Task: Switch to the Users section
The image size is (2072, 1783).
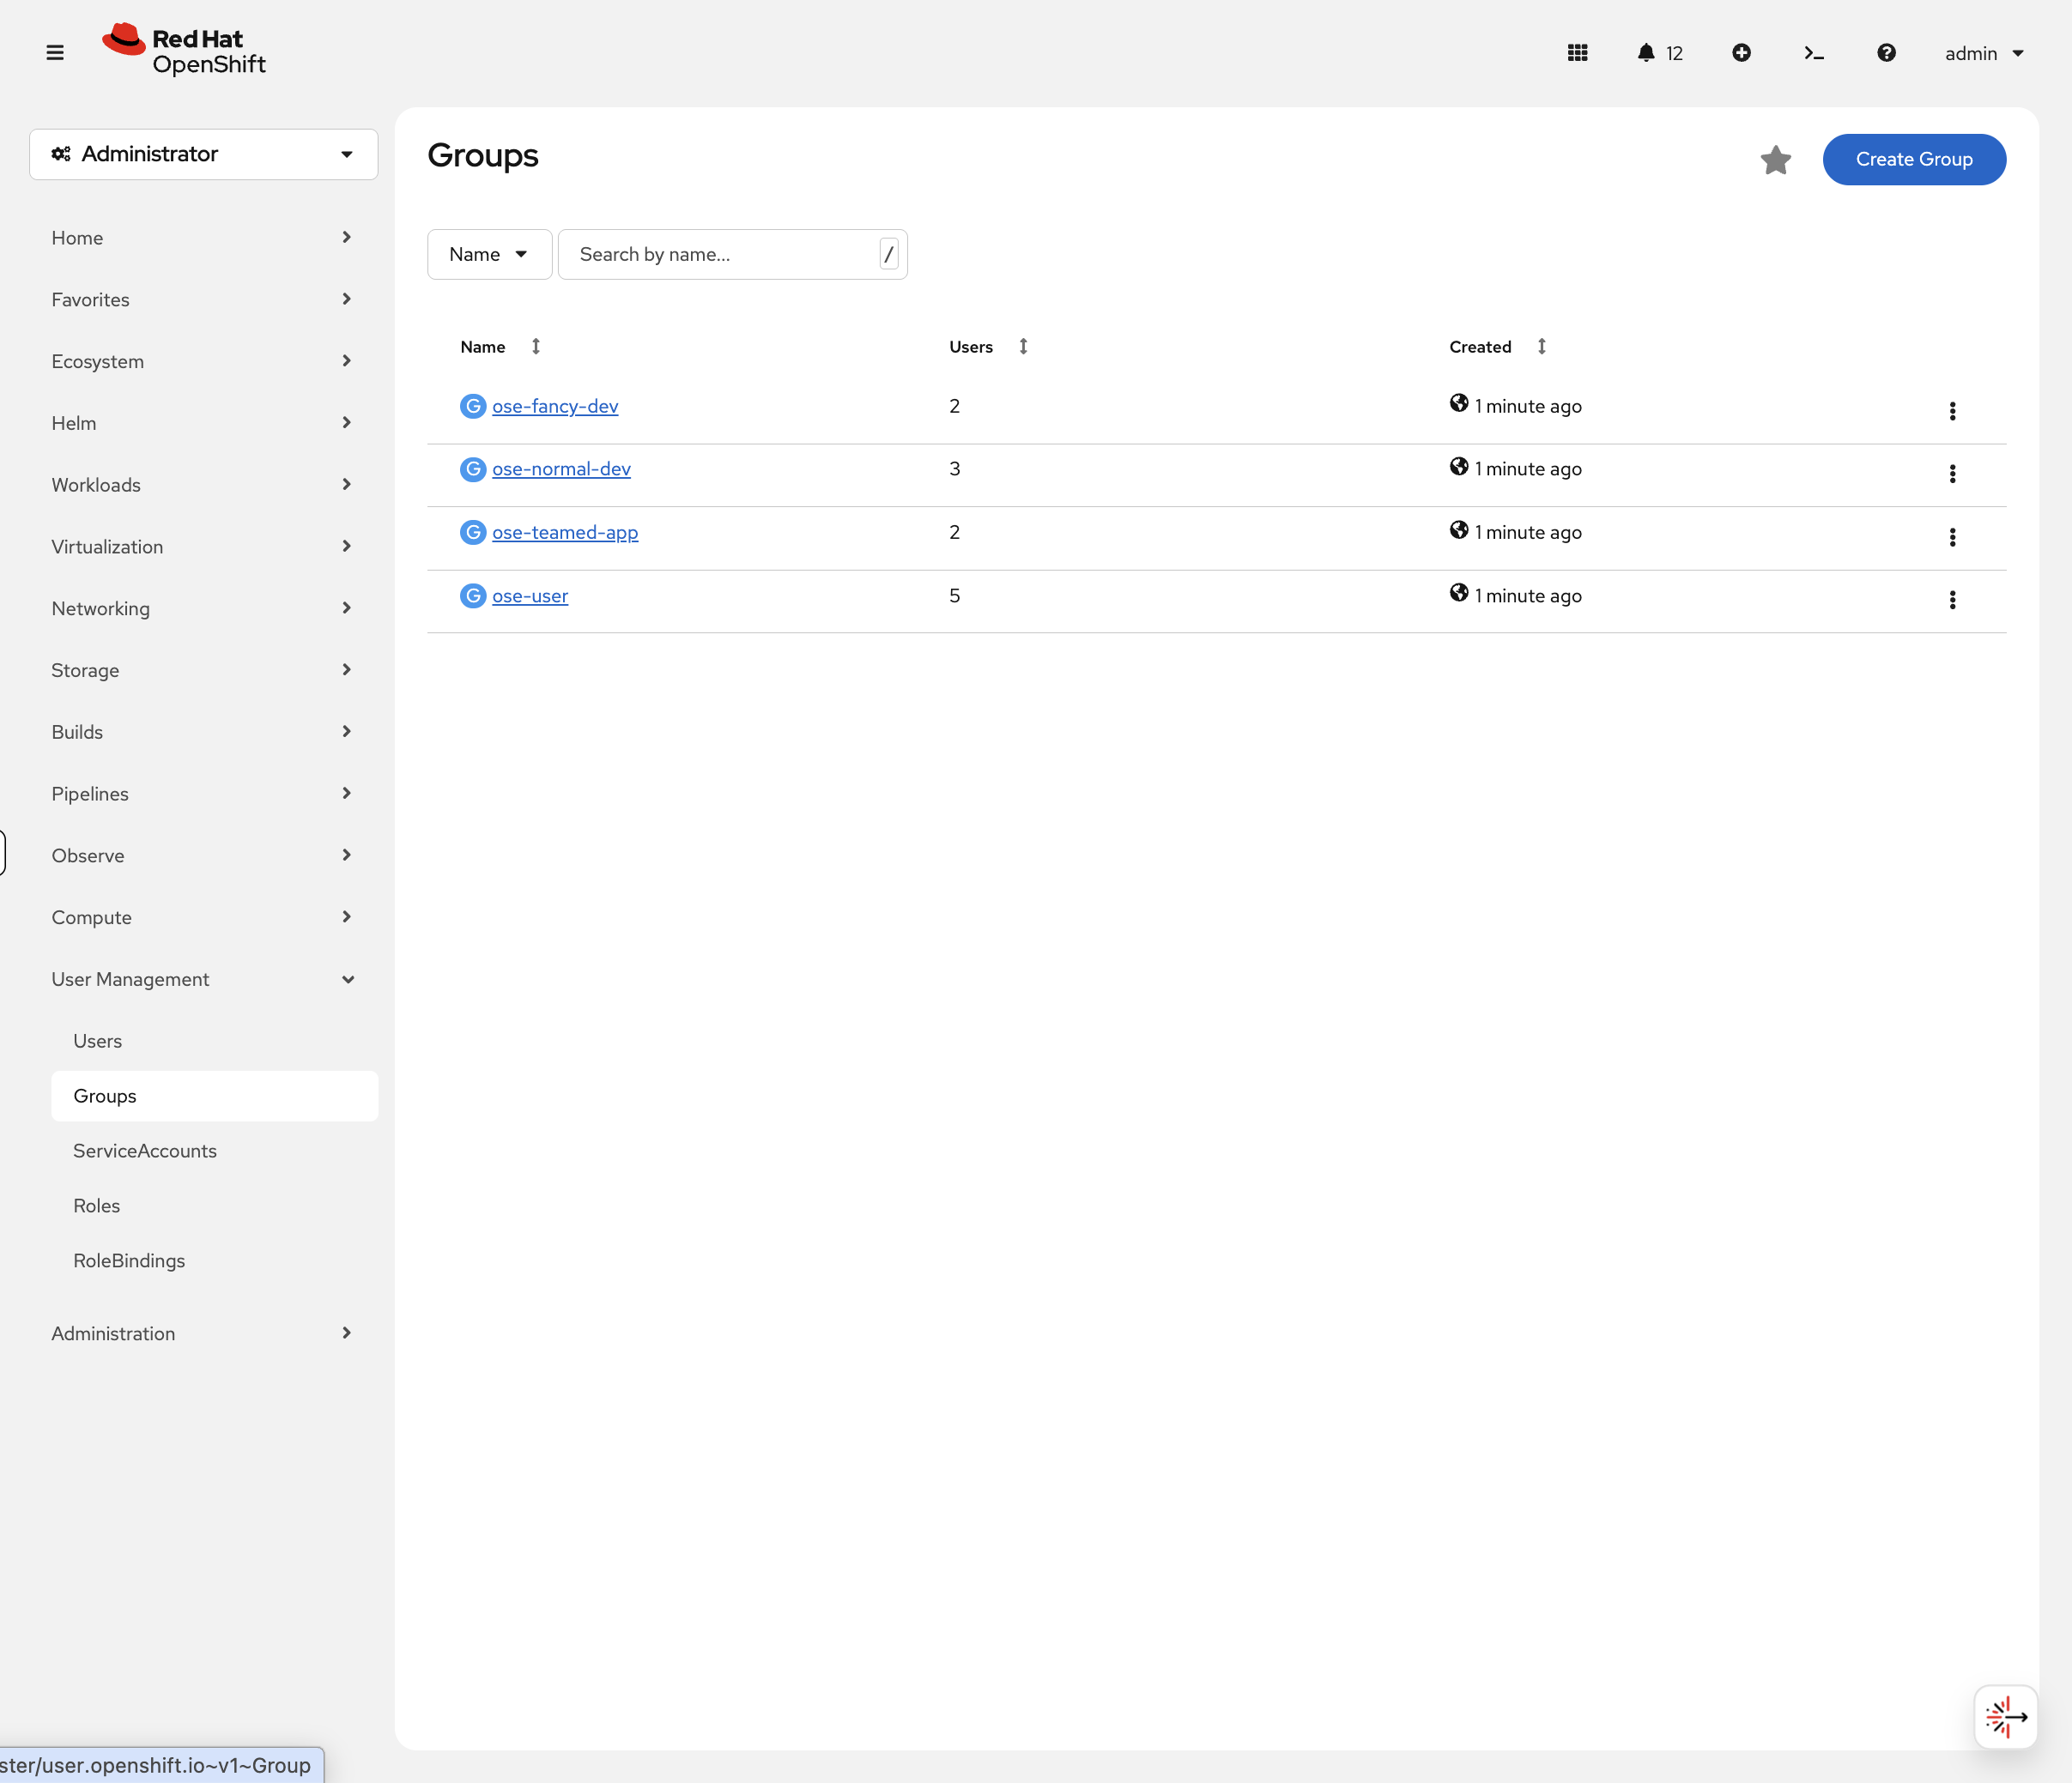Action: click(x=97, y=1039)
